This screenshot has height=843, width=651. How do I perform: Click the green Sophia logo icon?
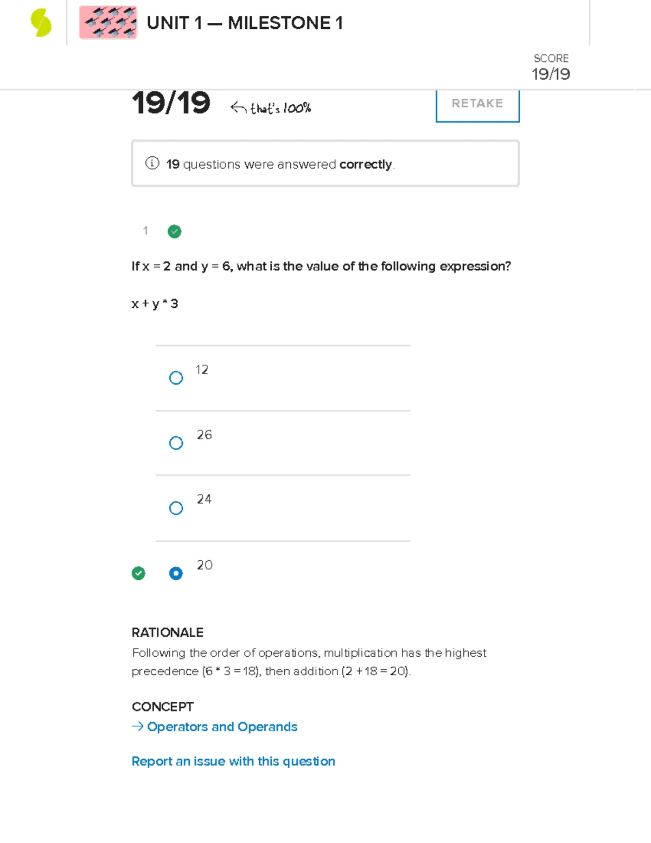41,23
